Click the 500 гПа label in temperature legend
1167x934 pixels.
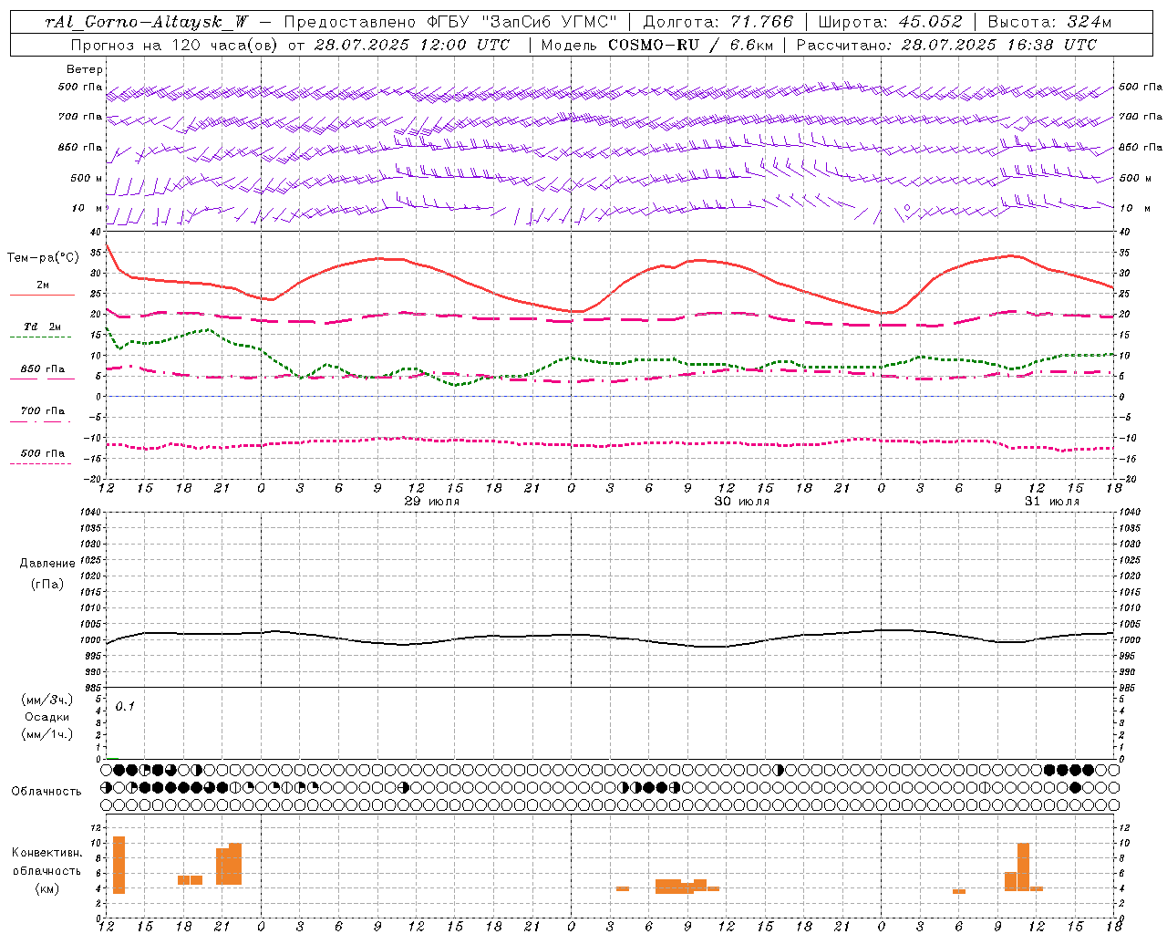tap(43, 452)
